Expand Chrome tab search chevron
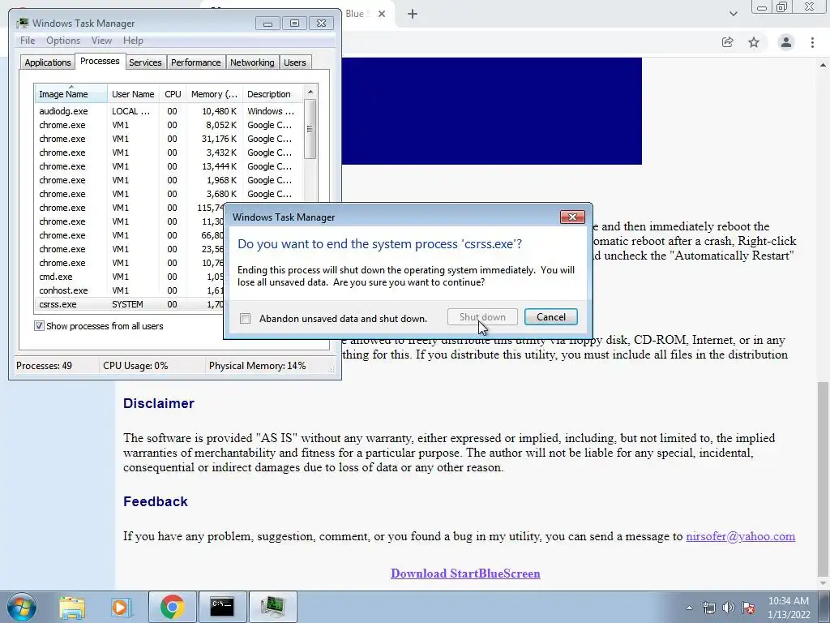The width and height of the screenshot is (830, 623). pos(733,14)
